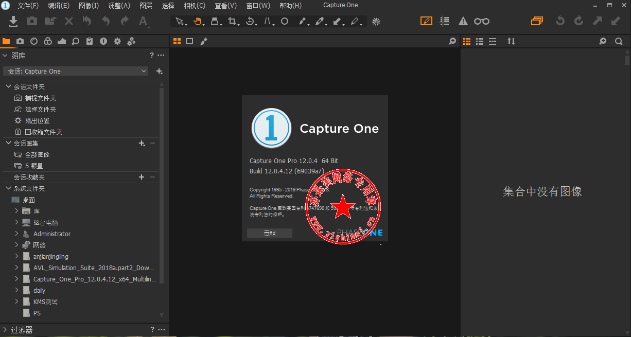631x337 pixels.
Task: Open the Exposure histogram tool tab
Action: coord(62,41)
